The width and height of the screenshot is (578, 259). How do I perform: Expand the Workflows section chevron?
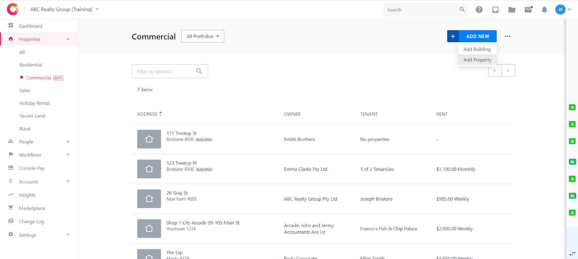68,155
